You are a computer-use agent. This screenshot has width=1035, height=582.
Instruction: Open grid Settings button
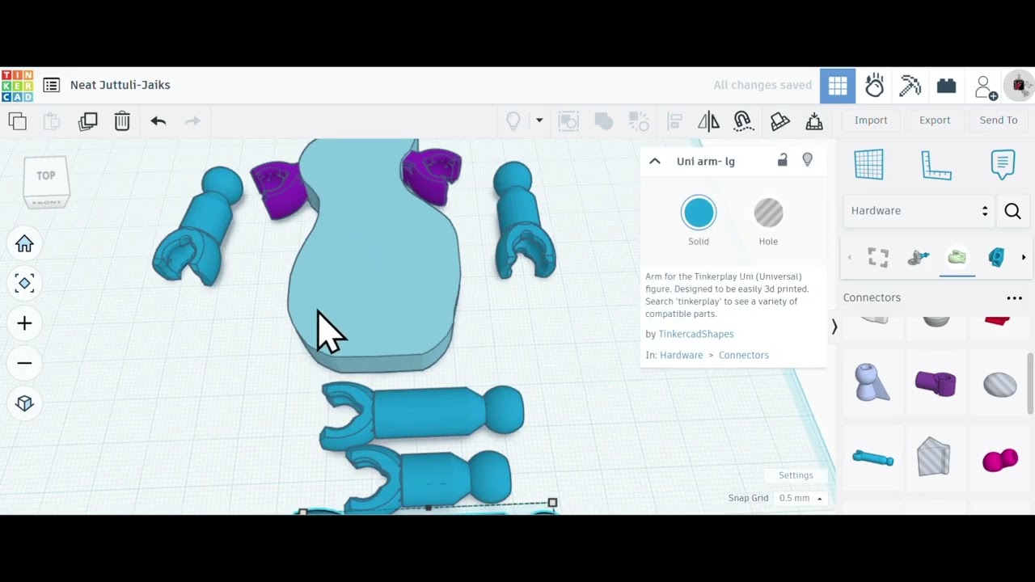pos(796,475)
